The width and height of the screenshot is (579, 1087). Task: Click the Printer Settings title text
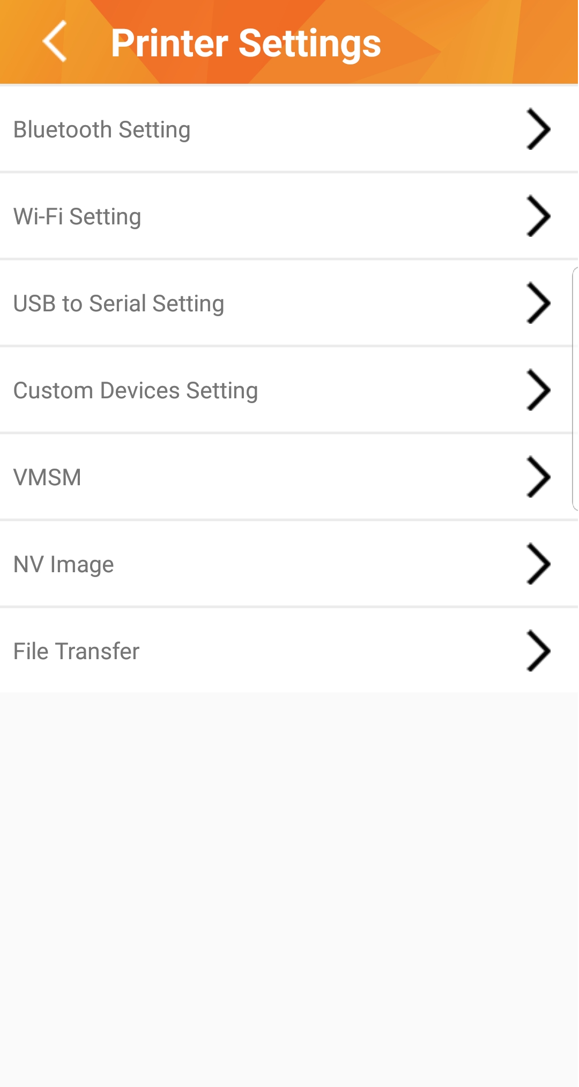pos(246,43)
